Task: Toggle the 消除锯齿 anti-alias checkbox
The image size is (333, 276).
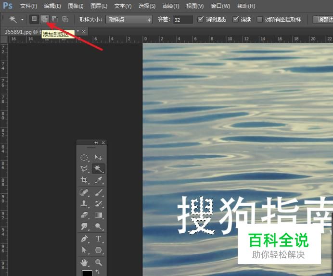Action: coord(200,20)
